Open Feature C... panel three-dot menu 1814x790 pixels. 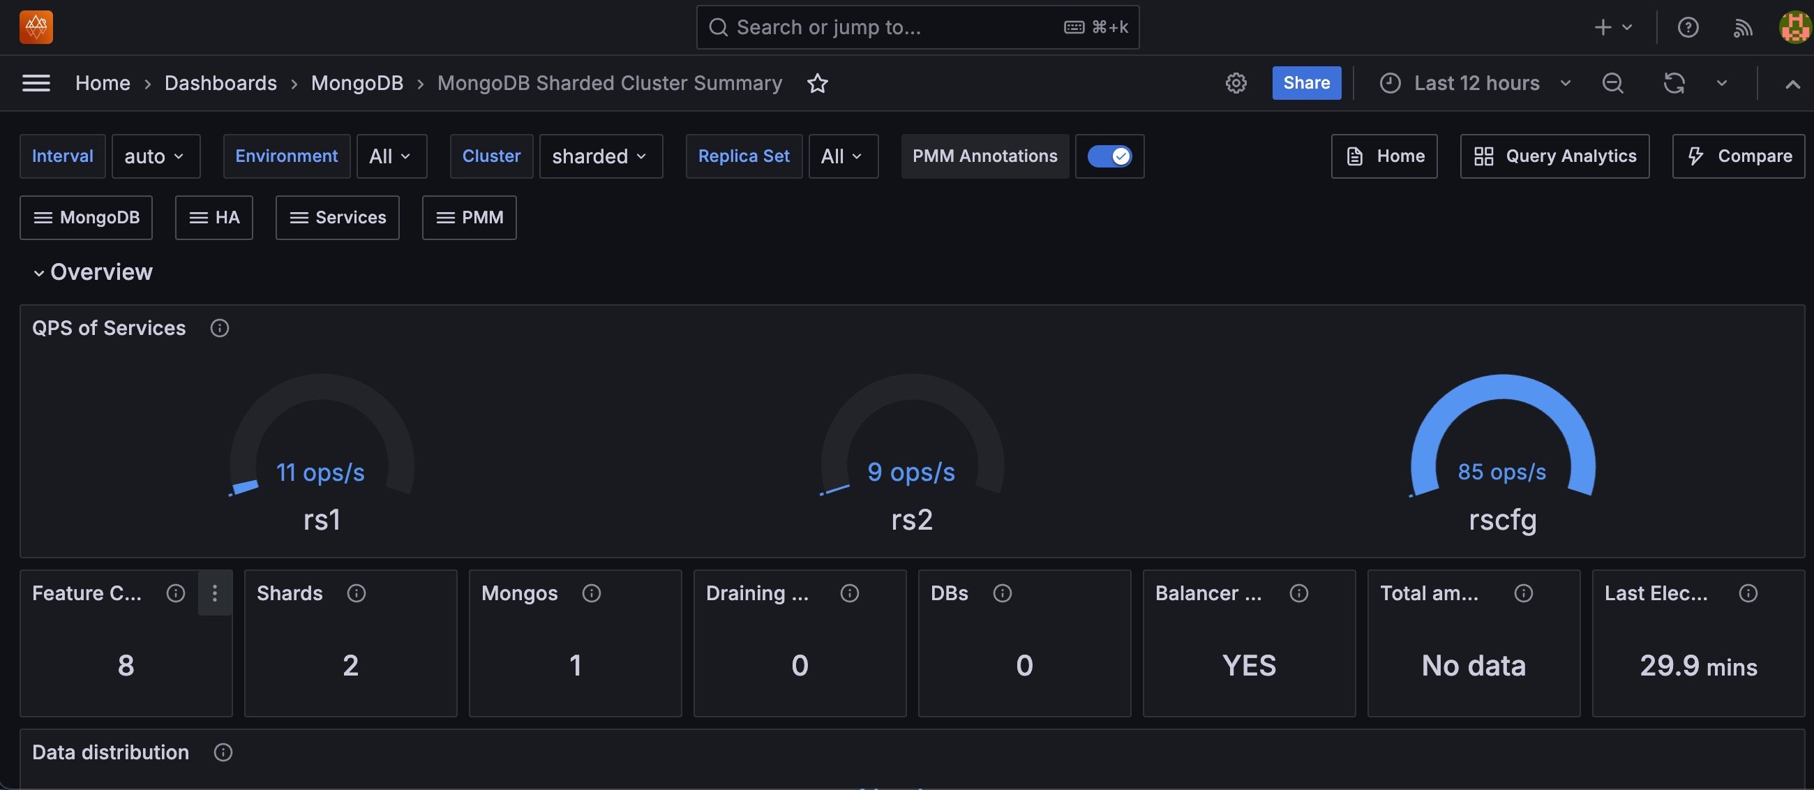[x=215, y=593]
